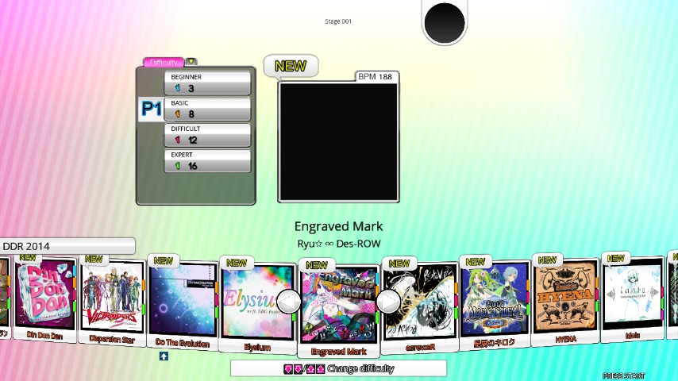This screenshot has height=381, width=678.
Task: Click the large NEW badge above banner
Action: point(291,66)
